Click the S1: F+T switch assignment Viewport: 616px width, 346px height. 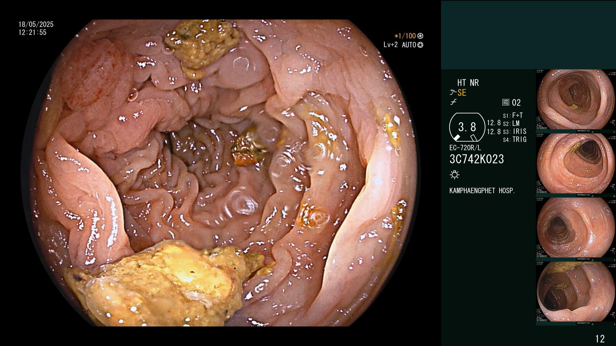click(x=513, y=115)
